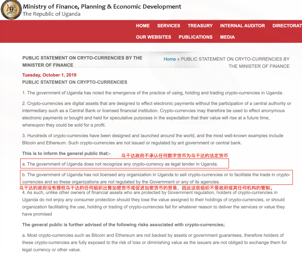Open the SERVICES menu

point(169,26)
